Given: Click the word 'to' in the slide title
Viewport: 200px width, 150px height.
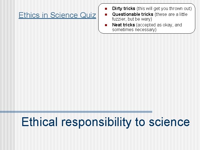Looking at the screenshot, I should coord(140,122).
